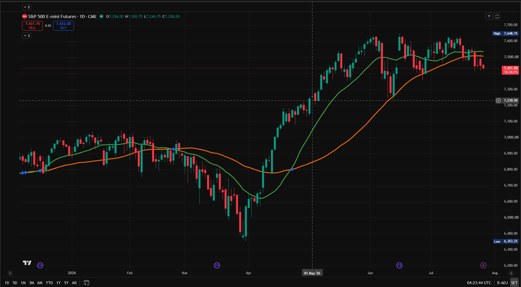This screenshot has width=521, height=287.
Task: Toggle the B-ADJ back-adjustment option
Action: (x=502, y=283)
